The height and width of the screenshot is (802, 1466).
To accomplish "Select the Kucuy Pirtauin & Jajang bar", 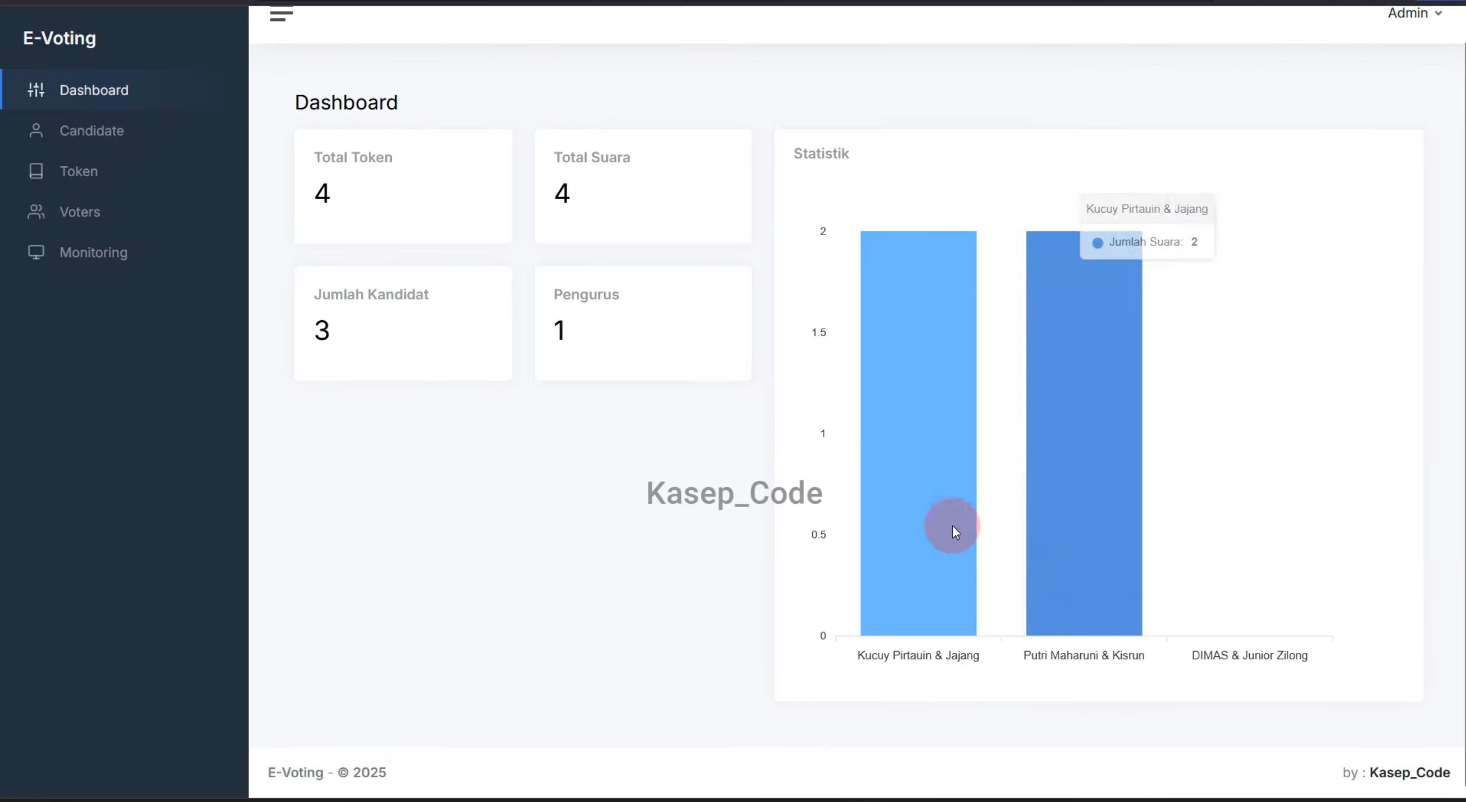I will (x=918, y=434).
